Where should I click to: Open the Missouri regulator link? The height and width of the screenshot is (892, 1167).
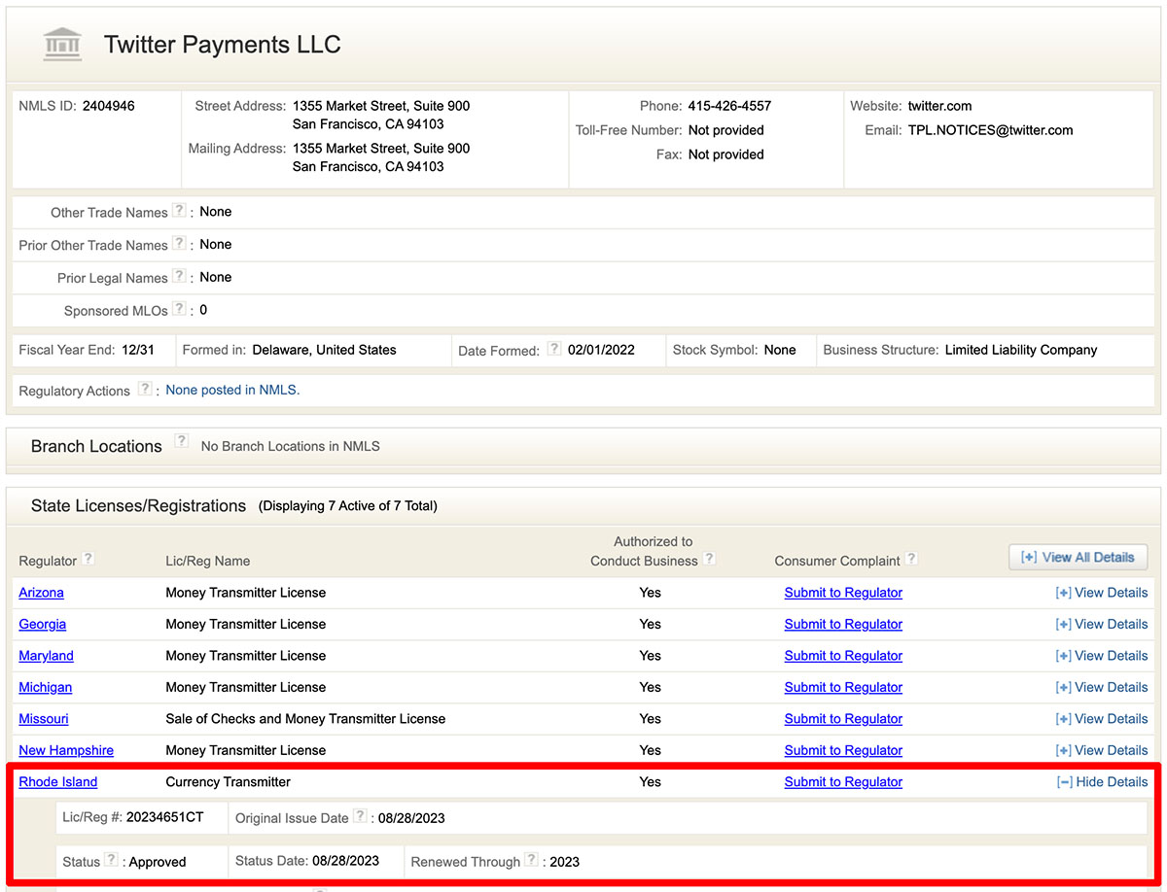pyautogui.click(x=44, y=719)
